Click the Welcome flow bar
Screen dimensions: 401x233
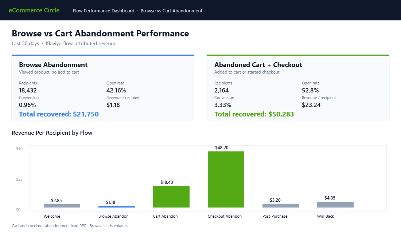pyautogui.click(x=62, y=206)
